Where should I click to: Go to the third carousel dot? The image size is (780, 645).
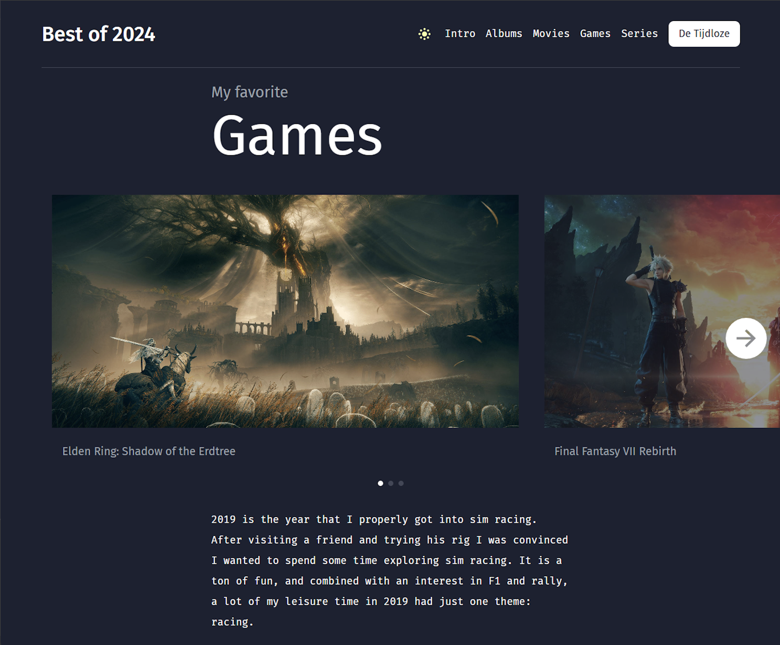[x=401, y=483]
